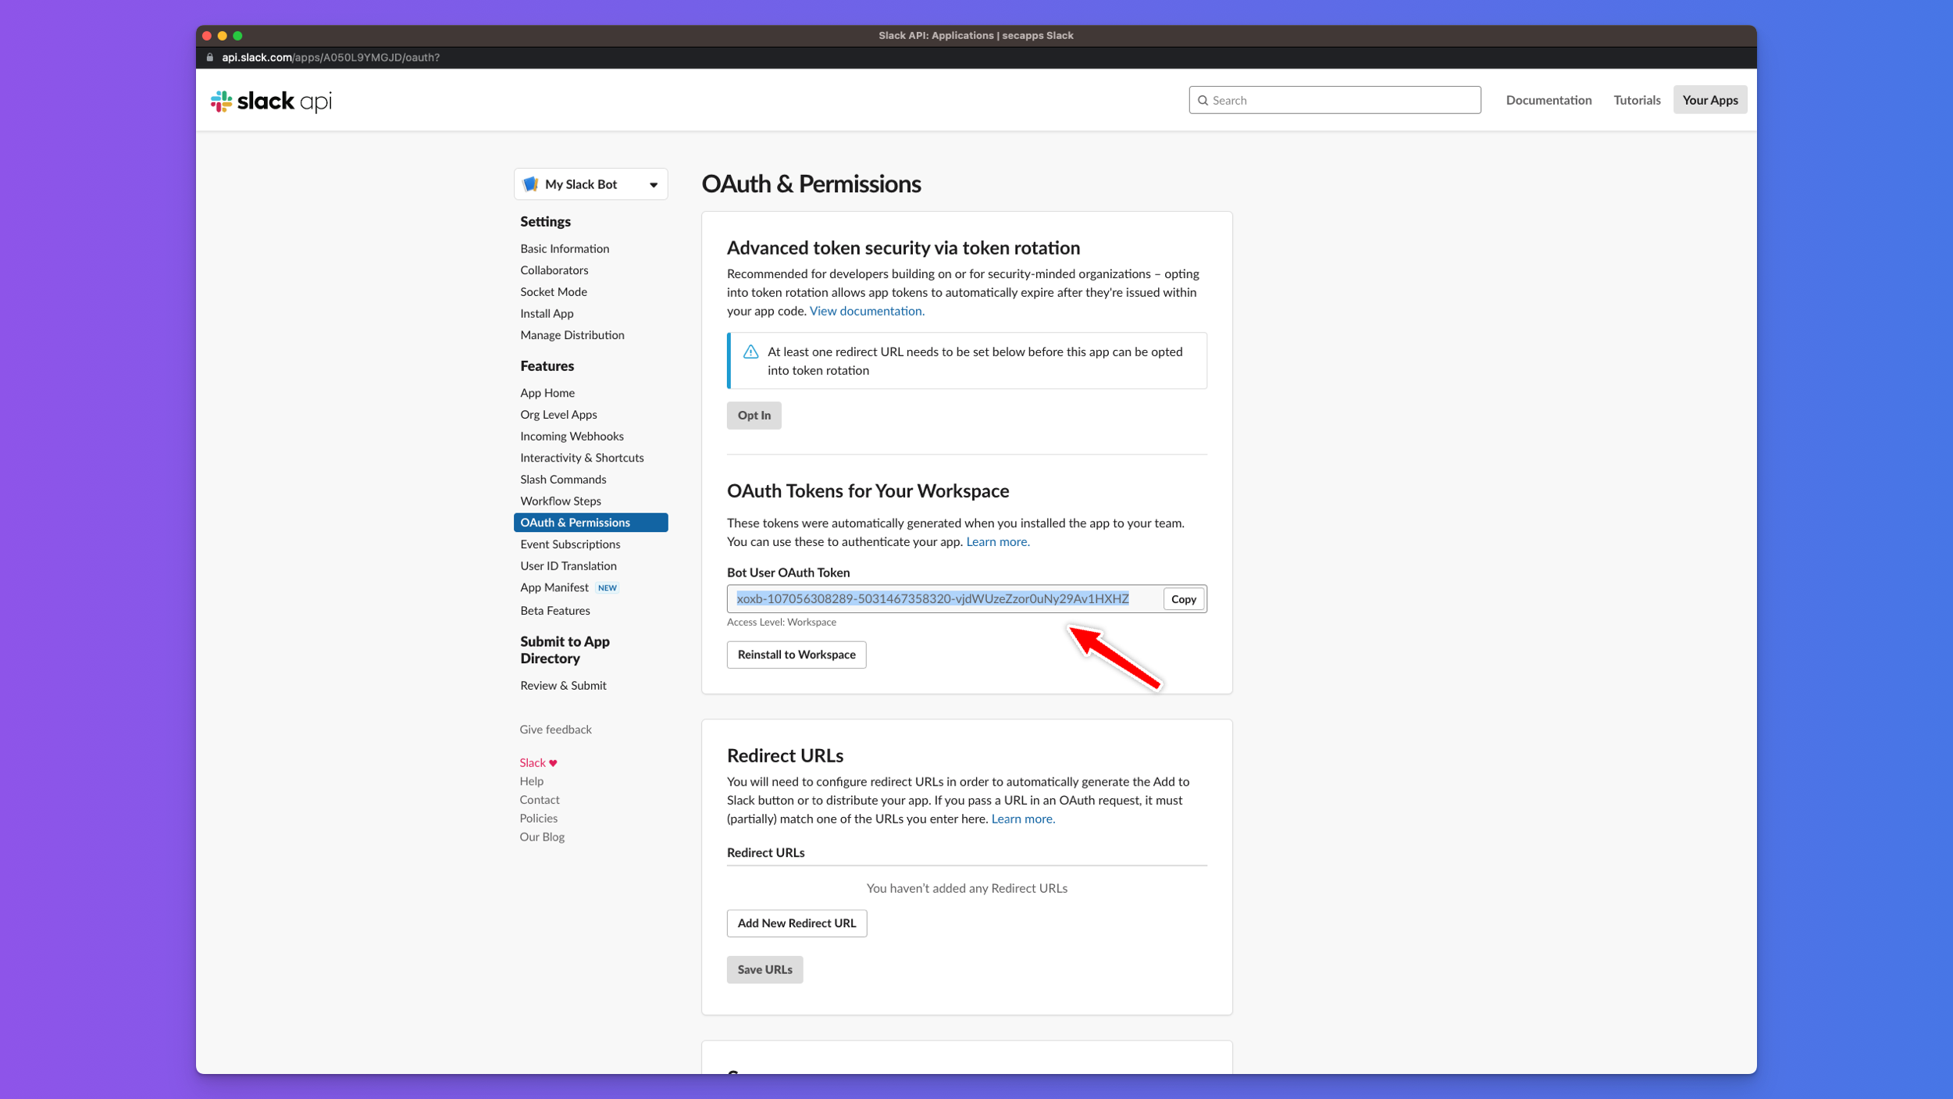
Task: Expand the My Slack Bot app dropdown
Action: pyautogui.click(x=653, y=185)
